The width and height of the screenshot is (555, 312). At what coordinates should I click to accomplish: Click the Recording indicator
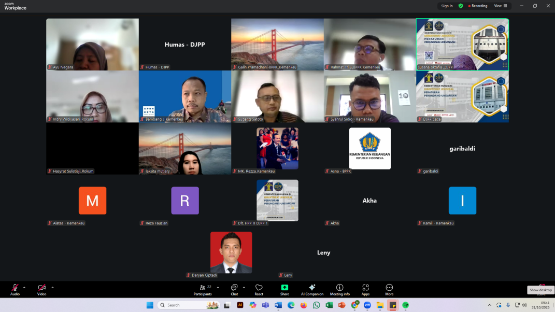point(478,6)
